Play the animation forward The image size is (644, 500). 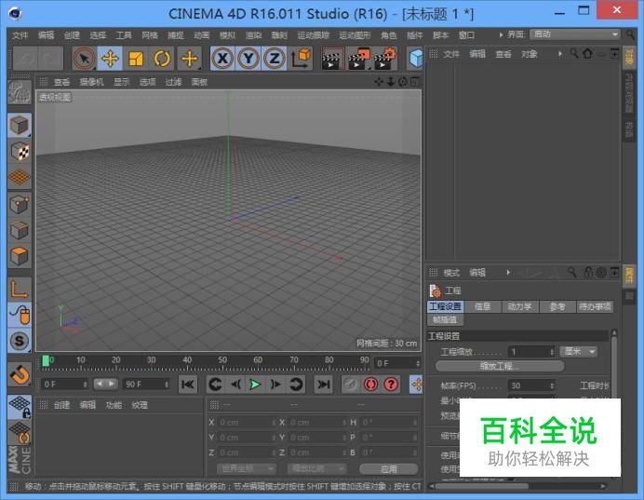pyautogui.click(x=255, y=385)
